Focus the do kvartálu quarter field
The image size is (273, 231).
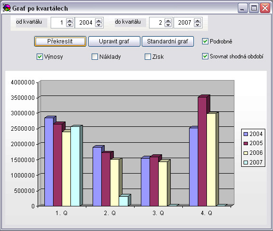click(157, 23)
